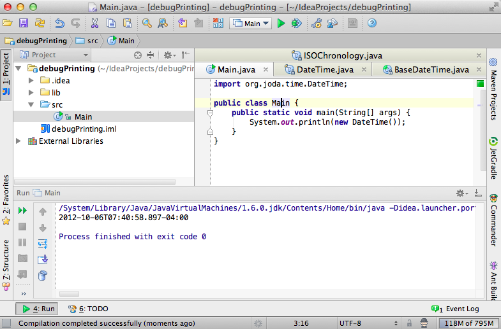This screenshot has width=501, height=329.
Task: Close the DateTime.java tab
Action: [x=364, y=69]
